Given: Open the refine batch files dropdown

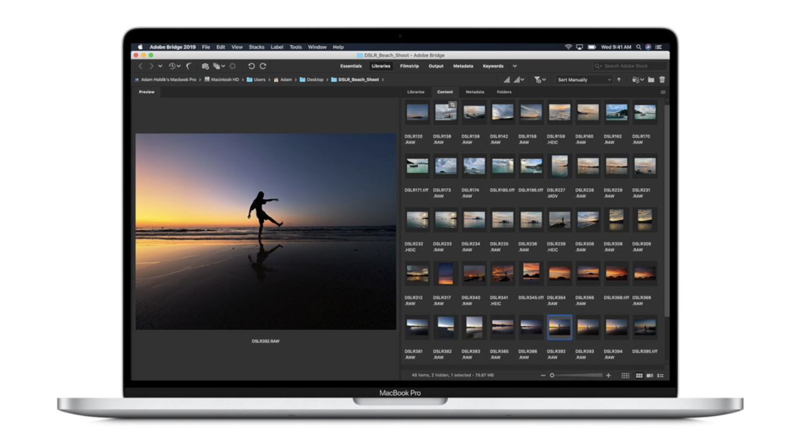Looking at the screenshot, I should click(x=219, y=66).
